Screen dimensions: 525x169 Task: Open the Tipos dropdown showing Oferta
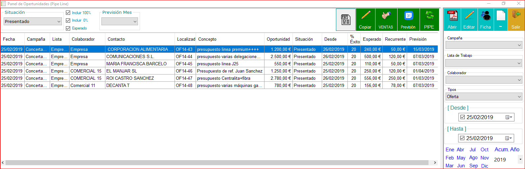tap(484, 96)
